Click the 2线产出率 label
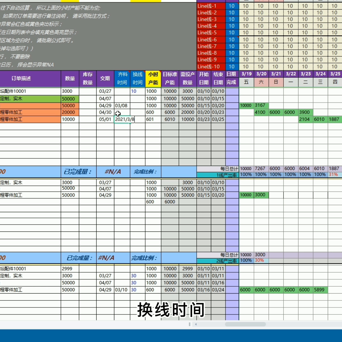 (x=218, y=261)
